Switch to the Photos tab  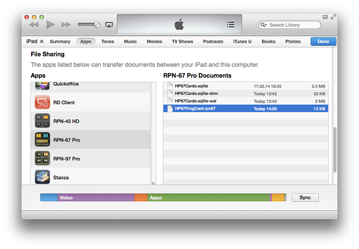point(293,42)
